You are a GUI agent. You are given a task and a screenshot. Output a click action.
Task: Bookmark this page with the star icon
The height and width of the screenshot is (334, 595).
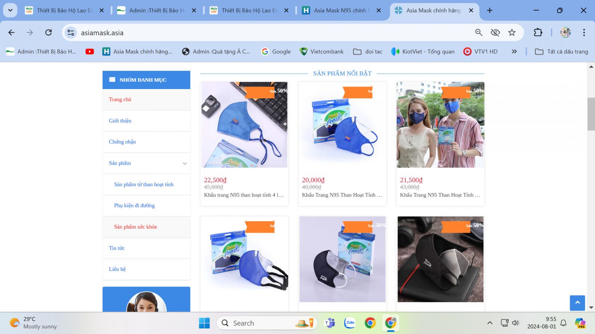coord(512,33)
